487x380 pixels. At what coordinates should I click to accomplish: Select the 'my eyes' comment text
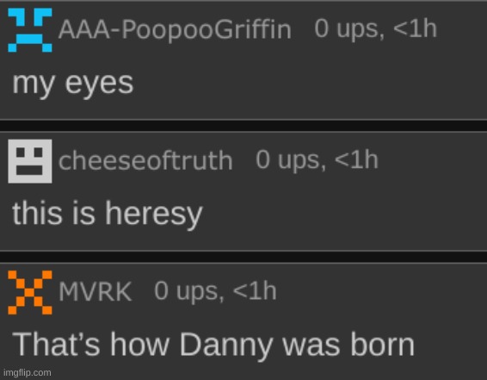(x=73, y=84)
